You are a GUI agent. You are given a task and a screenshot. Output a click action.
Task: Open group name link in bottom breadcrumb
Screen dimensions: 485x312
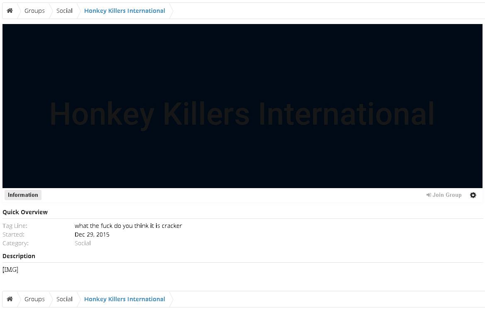point(124,299)
